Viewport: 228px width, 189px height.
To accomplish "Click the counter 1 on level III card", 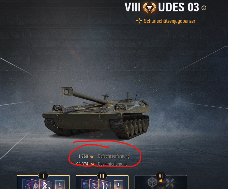I will pyautogui.click(x=118, y=184).
